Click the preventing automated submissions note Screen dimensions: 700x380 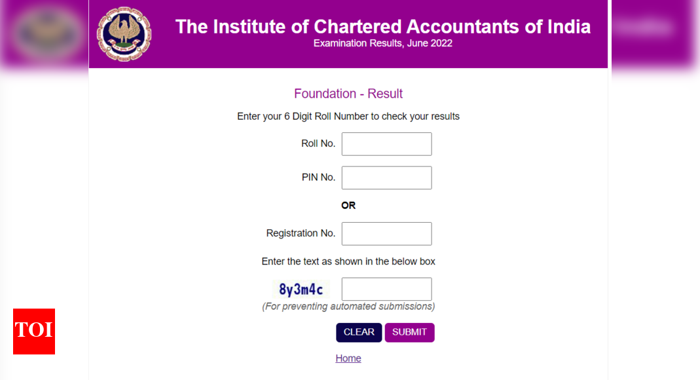pyautogui.click(x=348, y=306)
